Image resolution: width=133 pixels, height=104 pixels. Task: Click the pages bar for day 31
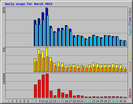[x=125, y=43]
